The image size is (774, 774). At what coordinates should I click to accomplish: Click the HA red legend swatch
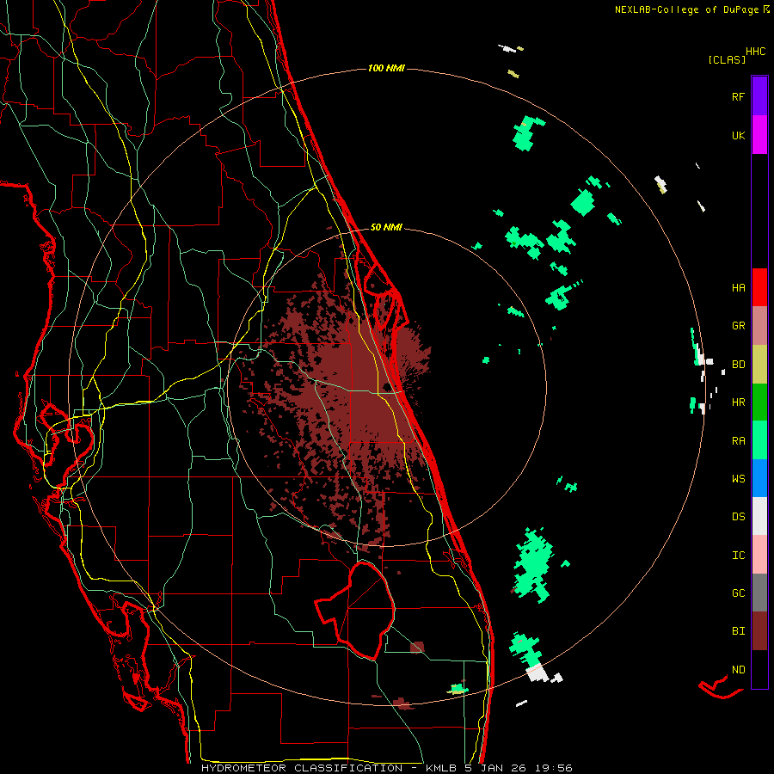(x=759, y=287)
